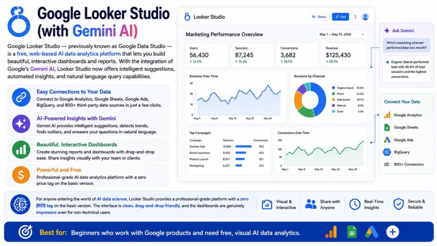Click the Powerful and Free heading
437x246 pixels.
59,170
